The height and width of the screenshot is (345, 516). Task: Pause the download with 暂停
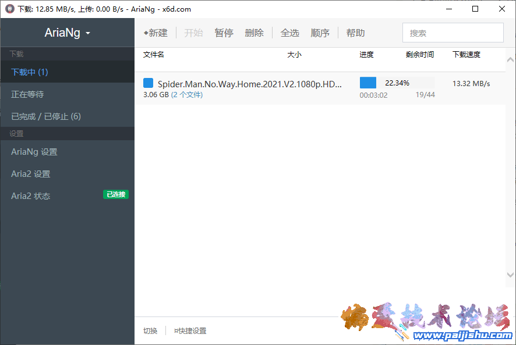pyautogui.click(x=224, y=33)
